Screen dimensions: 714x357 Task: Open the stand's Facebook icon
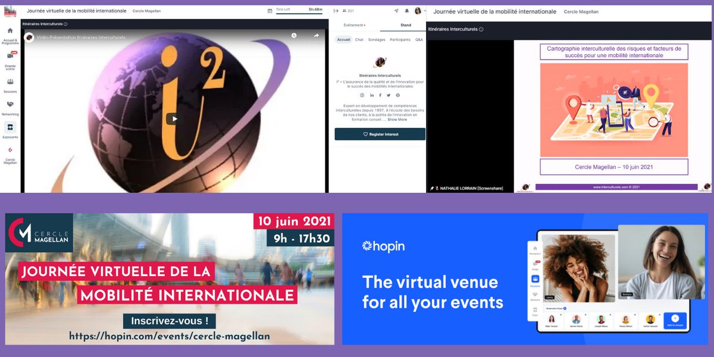tap(380, 95)
